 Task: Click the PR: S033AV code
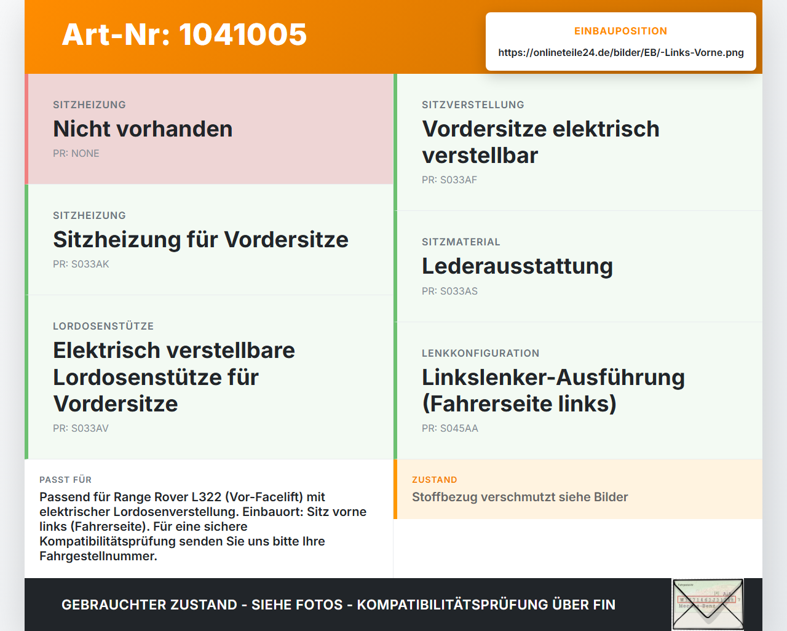coord(81,428)
